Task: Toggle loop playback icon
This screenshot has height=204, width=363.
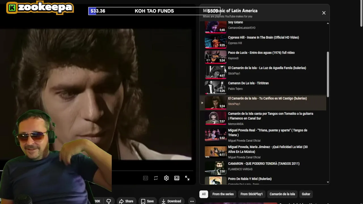Action: point(156,178)
